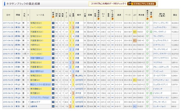Open the 2017/11/26 date link
Screen dimensions: 183x111
tap(8, 28)
